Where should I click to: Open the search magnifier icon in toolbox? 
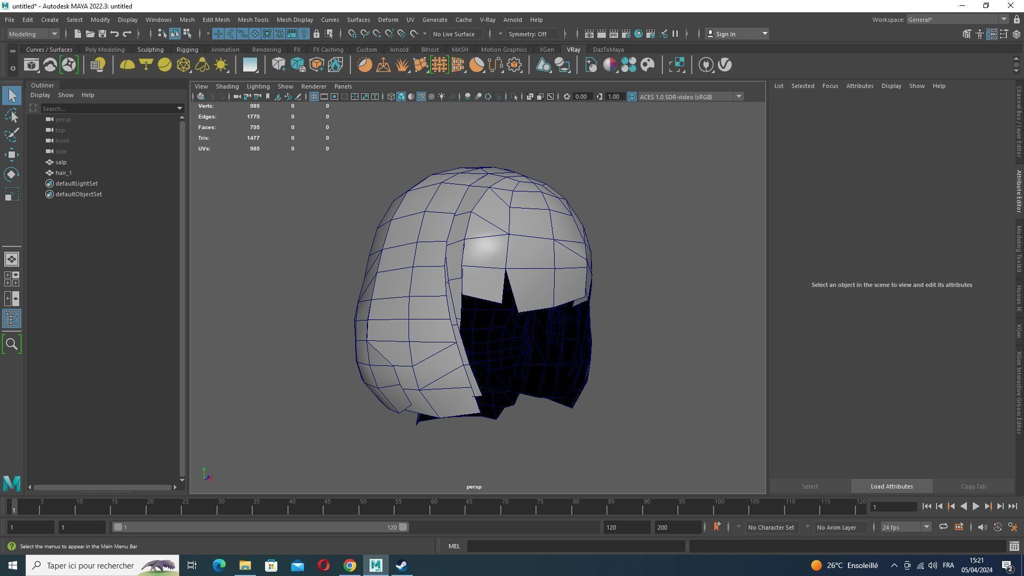pos(12,345)
